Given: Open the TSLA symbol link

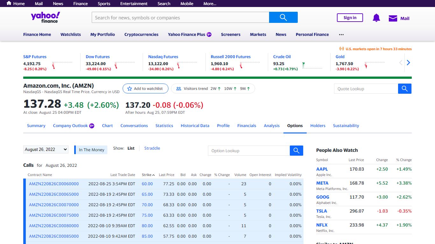Looking at the screenshot, I should tap(321, 211).
